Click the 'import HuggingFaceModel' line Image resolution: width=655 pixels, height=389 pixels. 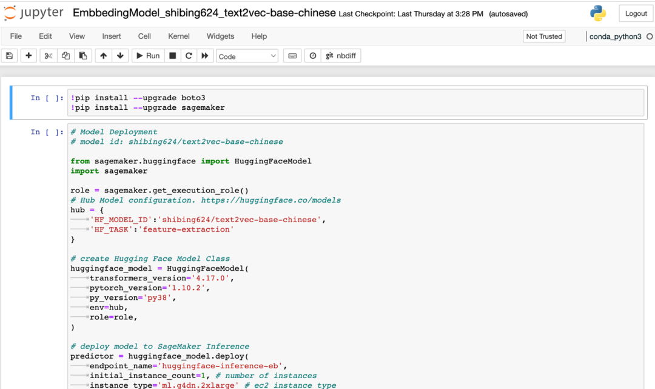pyautogui.click(x=191, y=161)
